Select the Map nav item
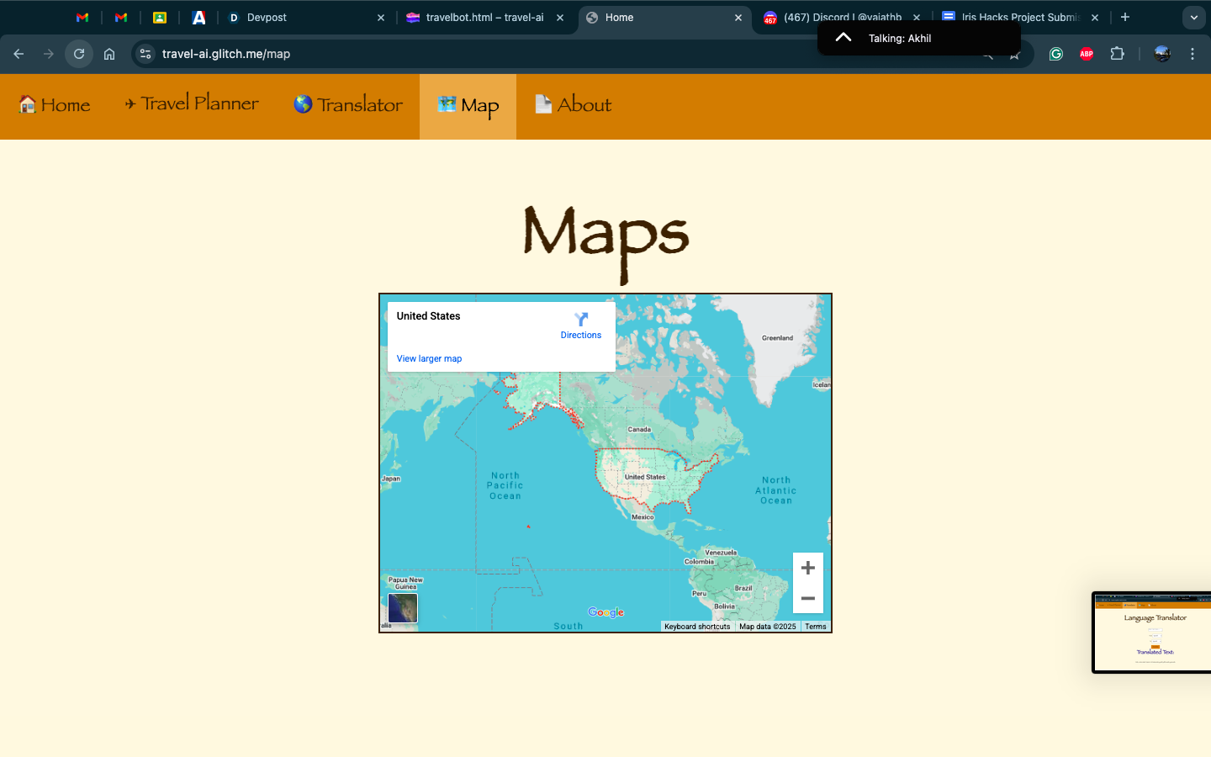Image resolution: width=1211 pixels, height=757 pixels. coord(468,106)
